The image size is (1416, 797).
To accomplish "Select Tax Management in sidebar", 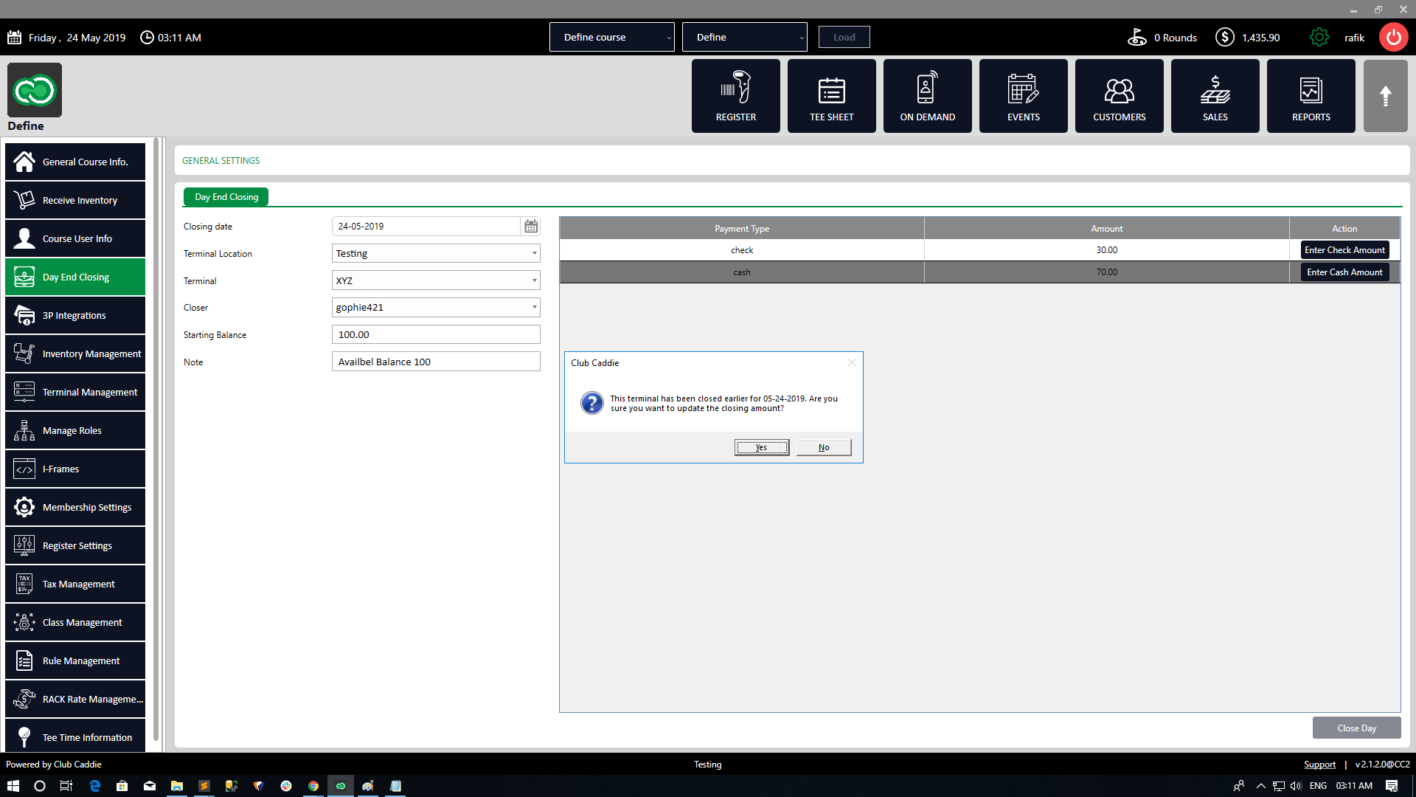I will (75, 584).
